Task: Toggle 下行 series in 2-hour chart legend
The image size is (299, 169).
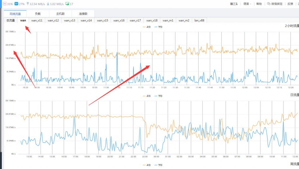Action: tap(159, 27)
